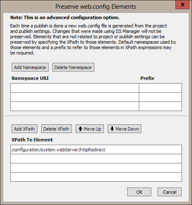Click the Add XPath button
Viewport: 192px width, 205px height.
pyautogui.click(x=25, y=129)
